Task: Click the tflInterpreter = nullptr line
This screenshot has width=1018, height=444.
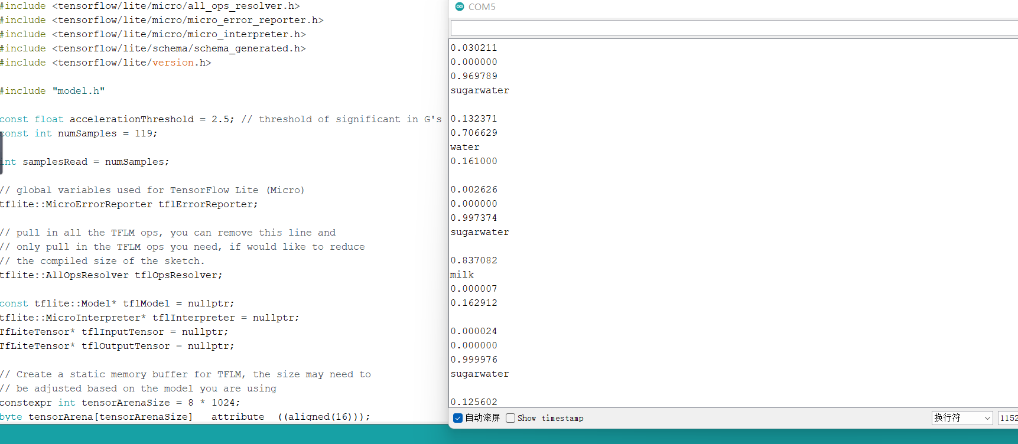Action: click(x=150, y=318)
